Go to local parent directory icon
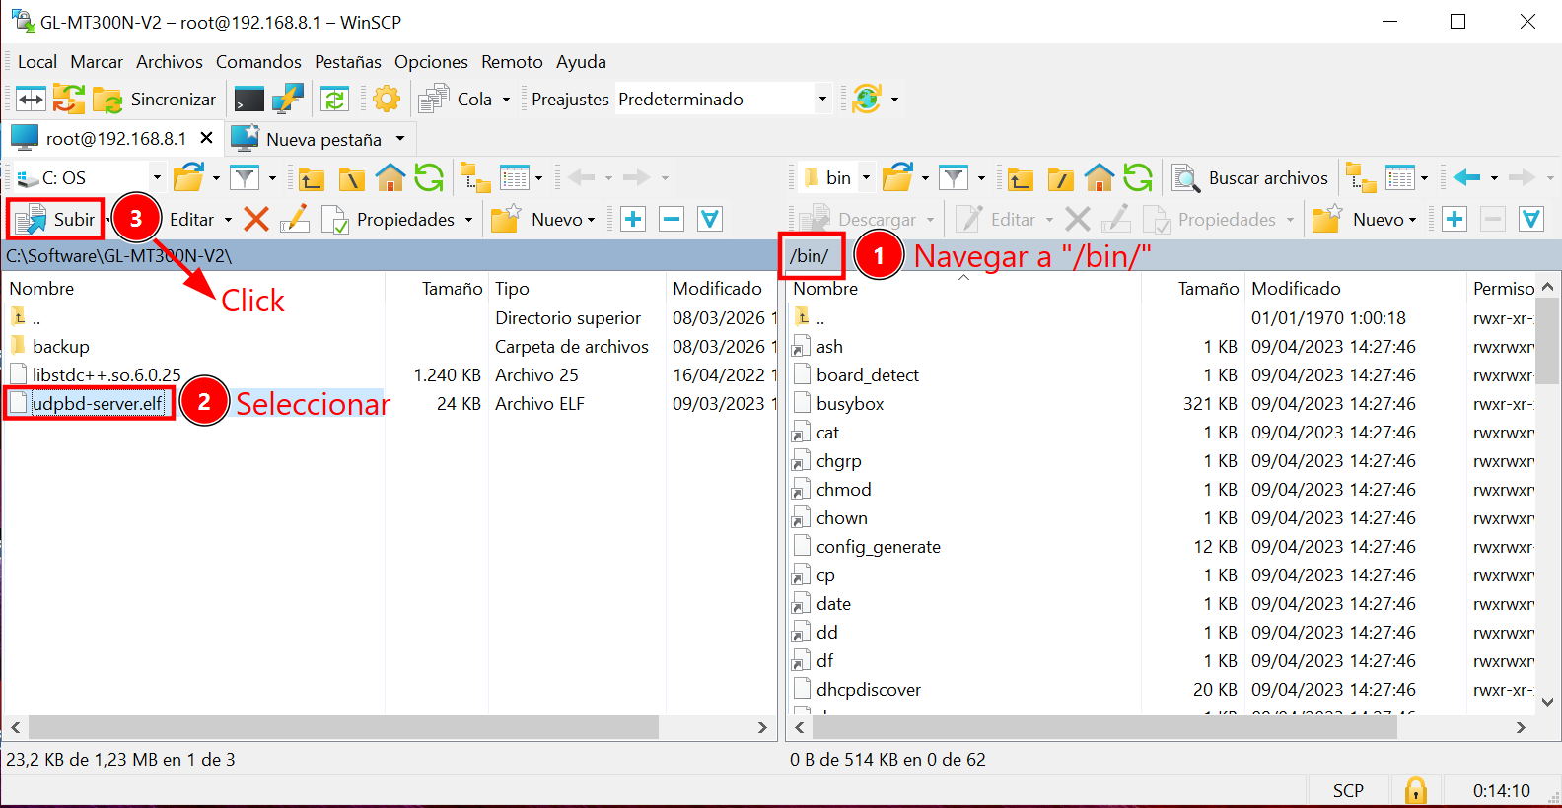This screenshot has width=1562, height=808. (x=312, y=178)
